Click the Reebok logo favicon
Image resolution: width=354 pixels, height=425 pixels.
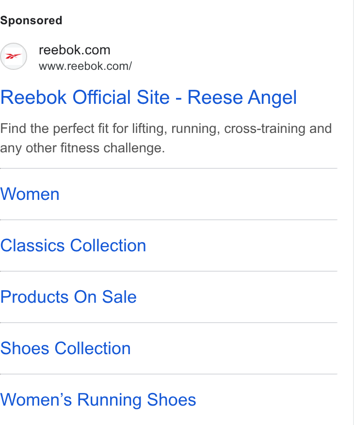13,56
